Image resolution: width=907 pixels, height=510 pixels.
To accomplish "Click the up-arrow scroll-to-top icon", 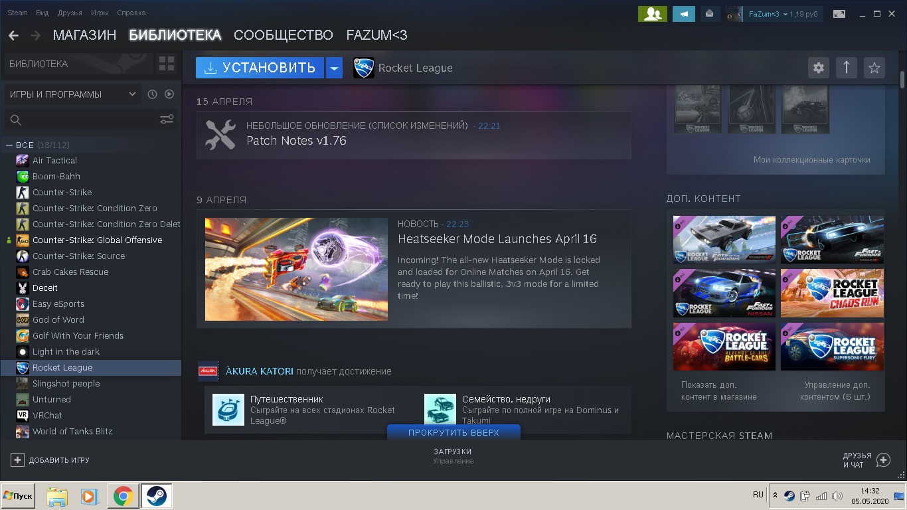I will (847, 68).
